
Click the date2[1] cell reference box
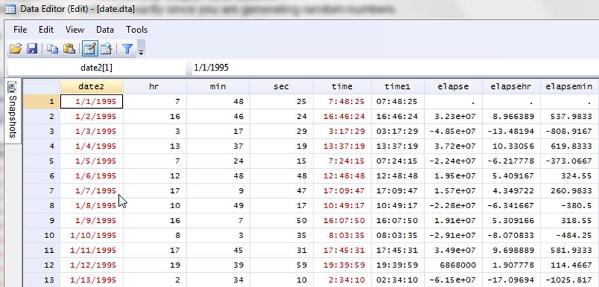97,67
